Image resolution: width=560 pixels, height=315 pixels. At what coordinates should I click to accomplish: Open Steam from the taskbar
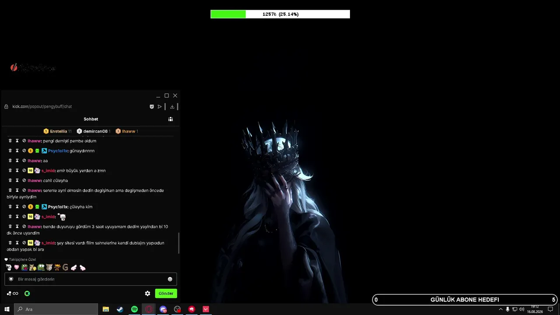pos(120,309)
